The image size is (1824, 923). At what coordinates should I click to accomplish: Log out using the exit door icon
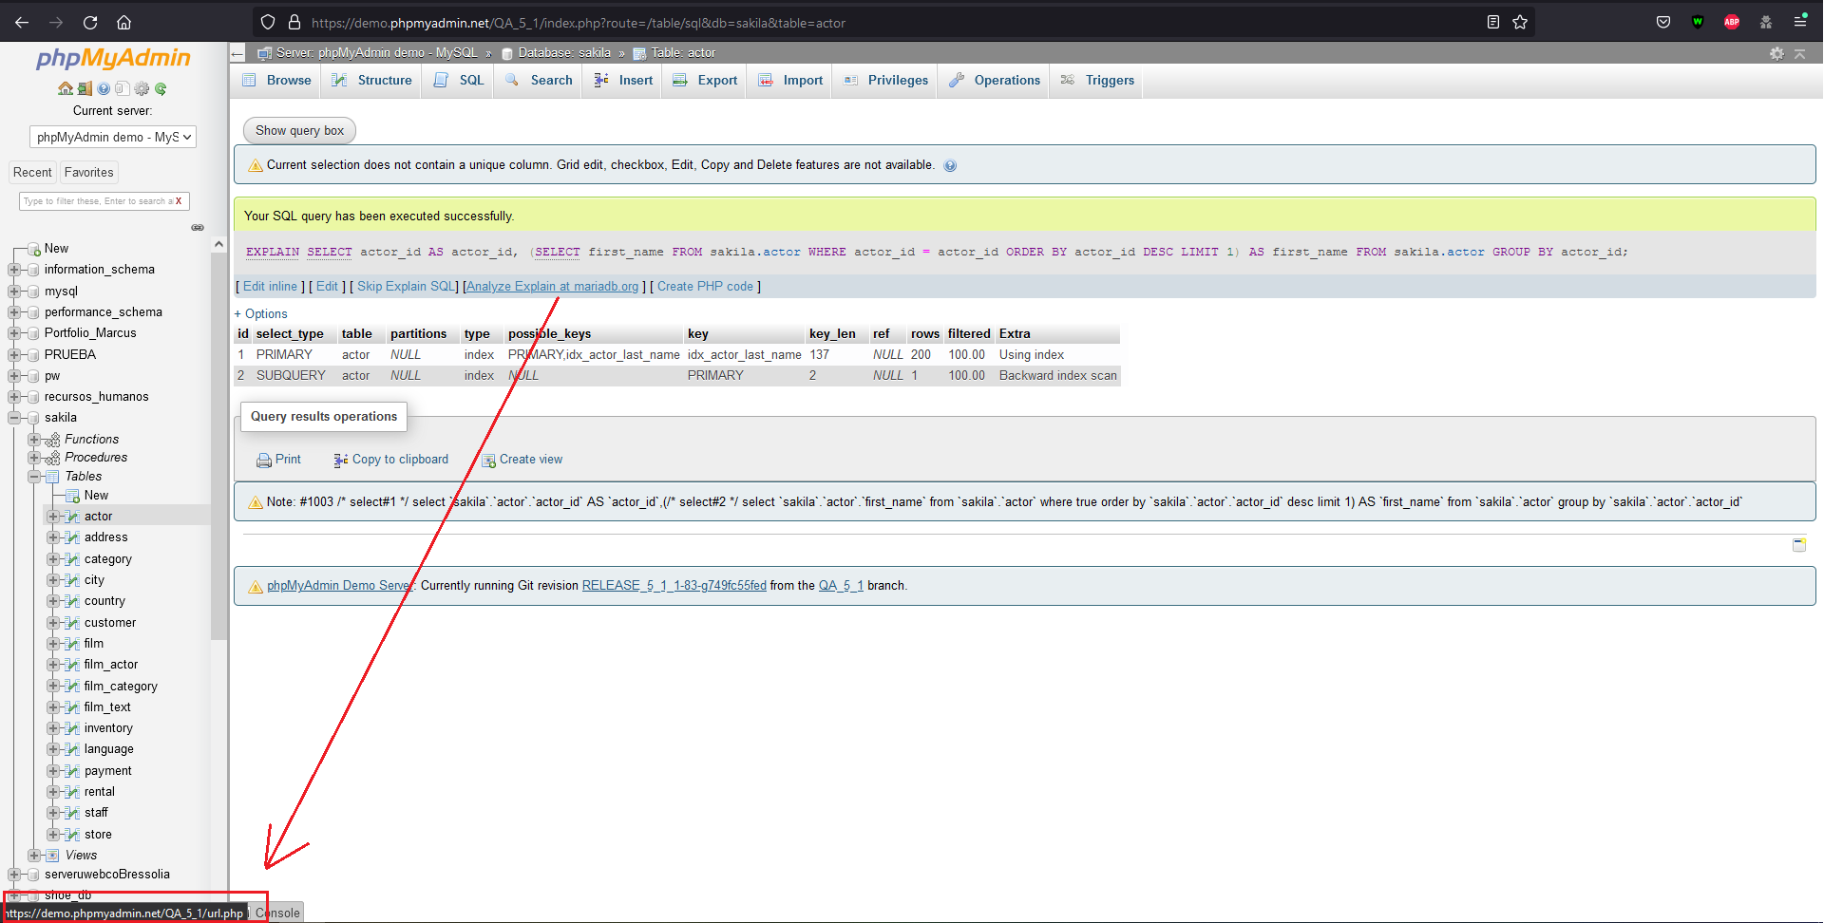pyautogui.click(x=85, y=88)
